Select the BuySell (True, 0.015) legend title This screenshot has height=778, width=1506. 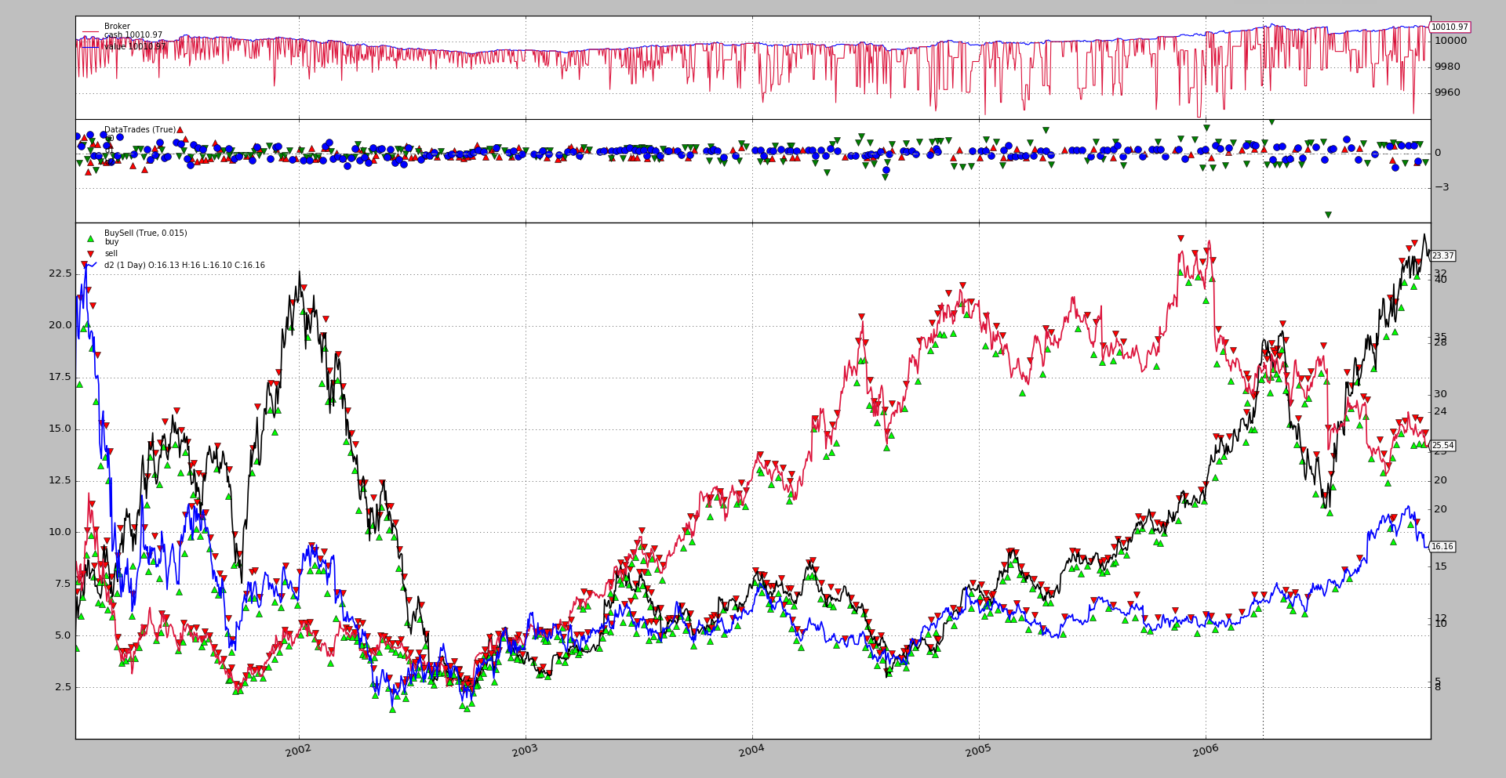145,233
